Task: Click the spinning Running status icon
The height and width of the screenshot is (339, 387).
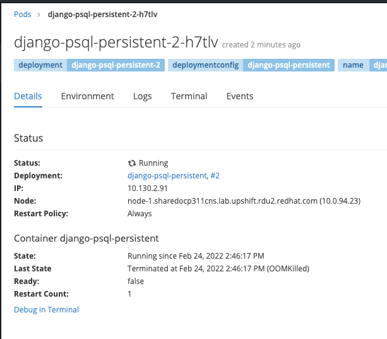Action: (132, 163)
